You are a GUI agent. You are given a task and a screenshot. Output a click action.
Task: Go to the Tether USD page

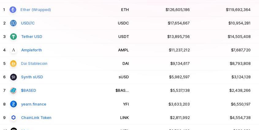(x=32, y=37)
